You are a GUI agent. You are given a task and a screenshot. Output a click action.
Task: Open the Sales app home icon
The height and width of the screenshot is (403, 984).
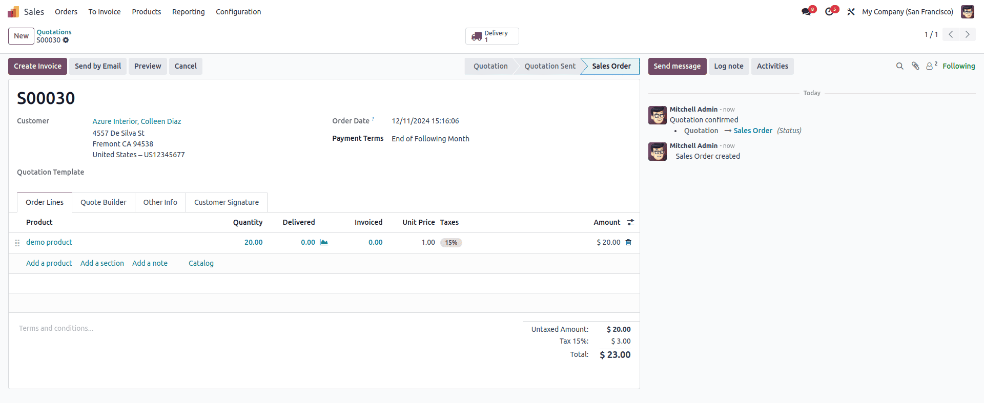pos(13,12)
